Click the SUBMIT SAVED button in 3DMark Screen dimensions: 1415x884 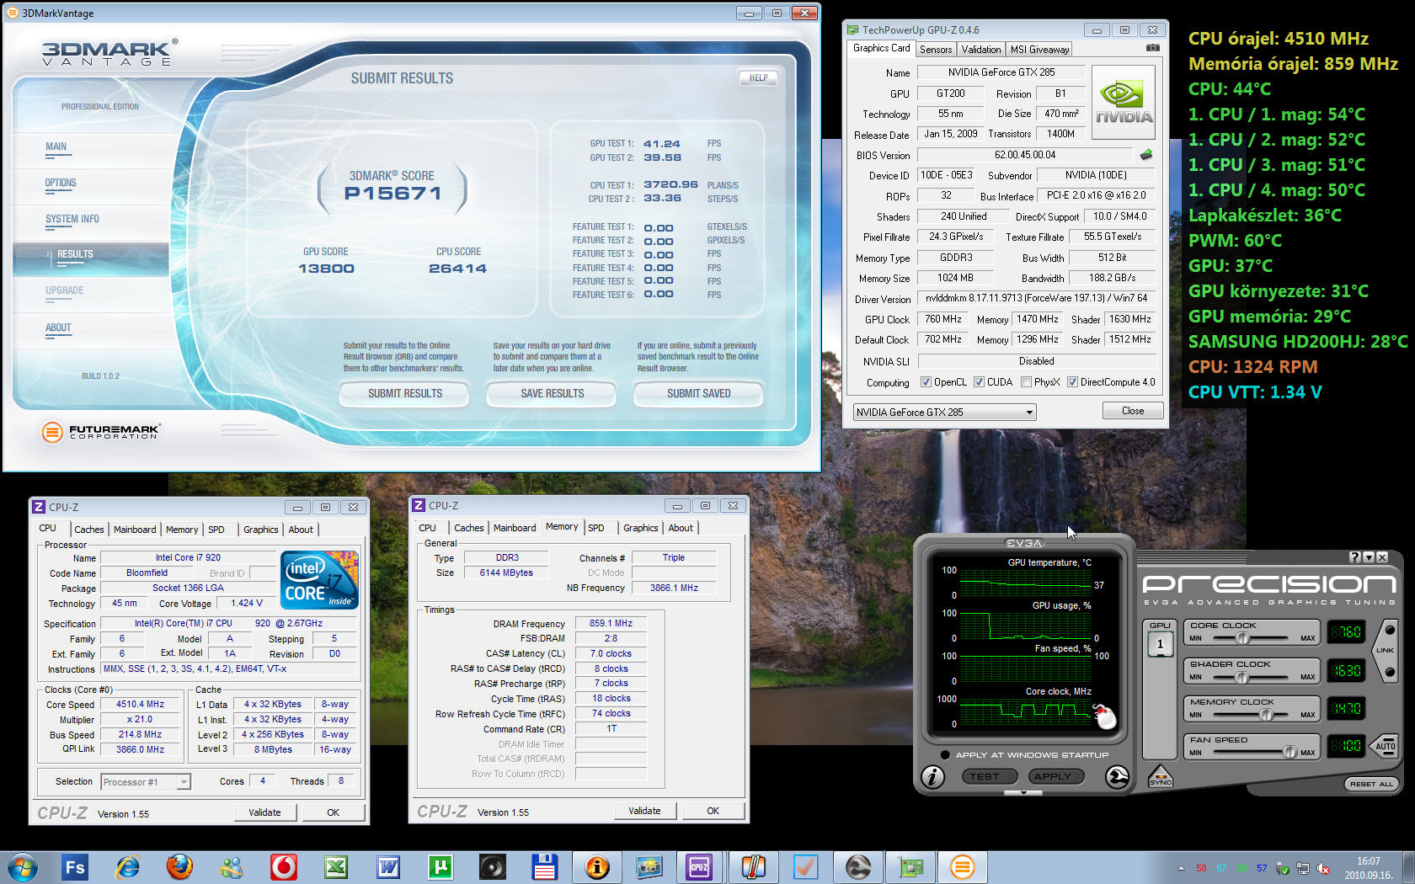tap(698, 393)
